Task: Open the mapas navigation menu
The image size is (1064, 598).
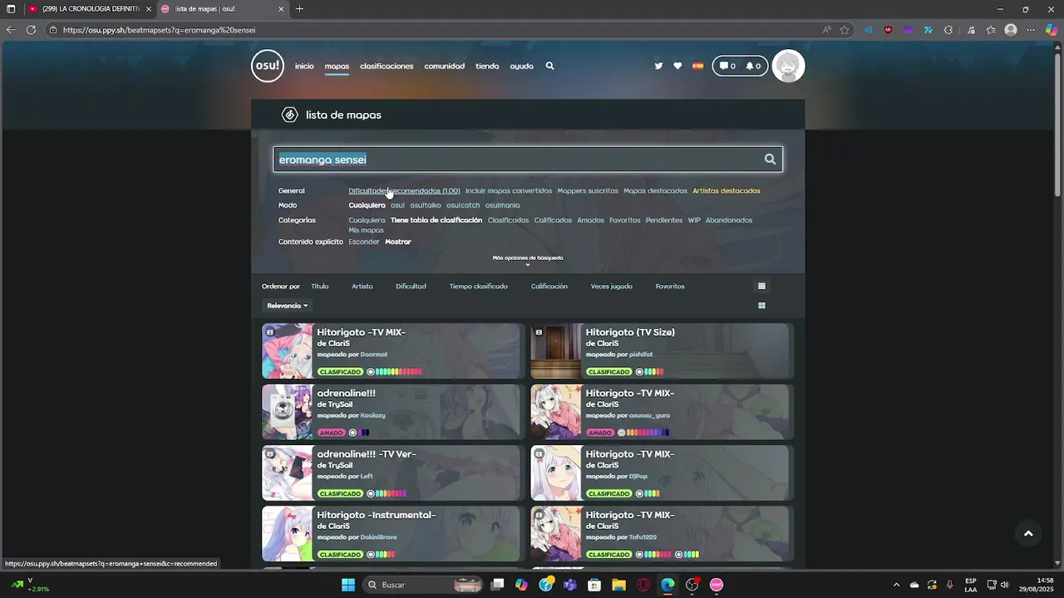Action: 337,66
